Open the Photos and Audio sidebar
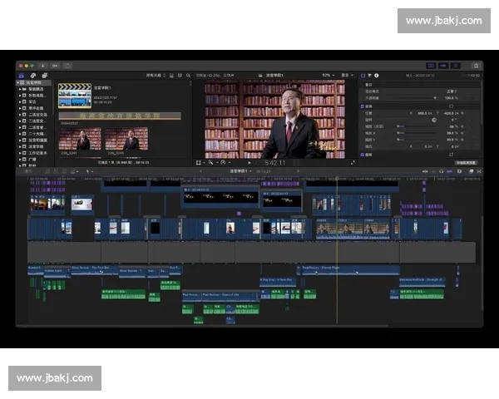The height and width of the screenshot is (399, 499). coord(33,75)
